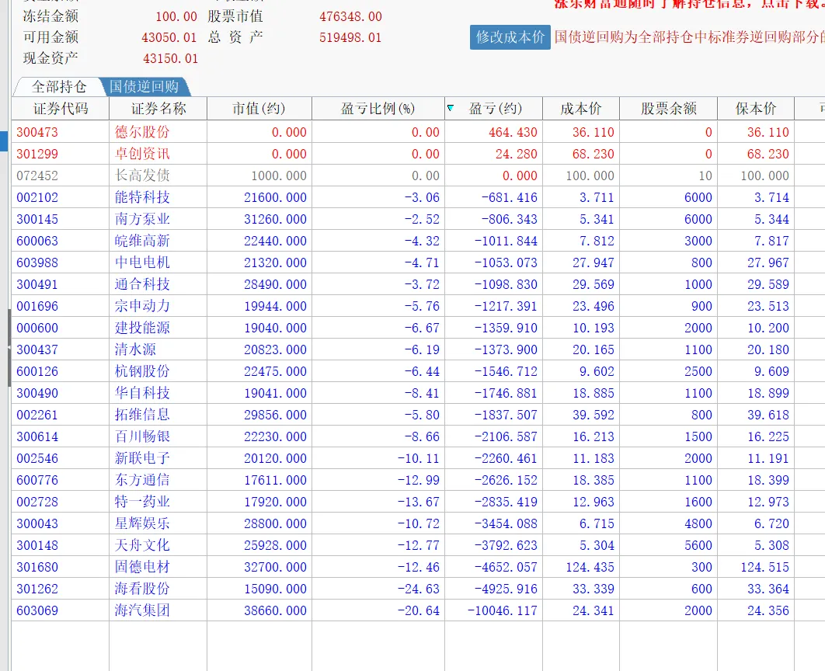This screenshot has width=825, height=671.
Task: Sort by 成本价 column header
Action: (x=581, y=108)
